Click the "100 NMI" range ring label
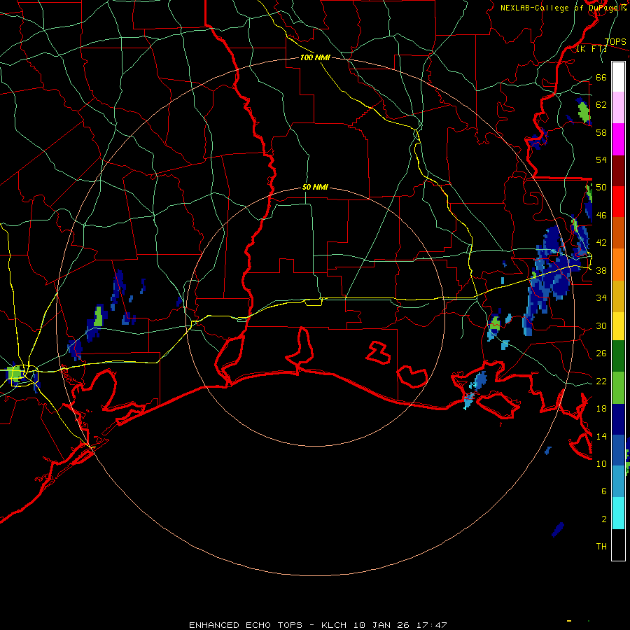Image resolution: width=630 pixels, height=630 pixels. click(x=315, y=57)
